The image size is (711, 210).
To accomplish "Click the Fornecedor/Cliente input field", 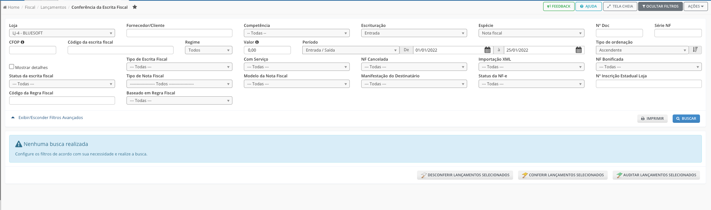I will (179, 33).
